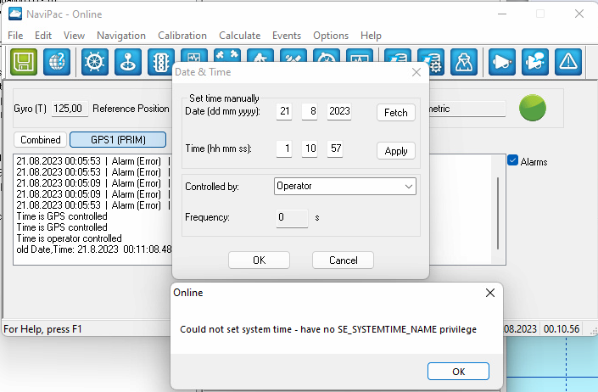Open the Help menu
598x392 pixels.
coord(371,36)
